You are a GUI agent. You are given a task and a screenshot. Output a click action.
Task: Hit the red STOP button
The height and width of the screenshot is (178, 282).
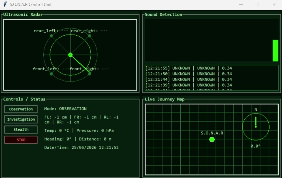21,140
